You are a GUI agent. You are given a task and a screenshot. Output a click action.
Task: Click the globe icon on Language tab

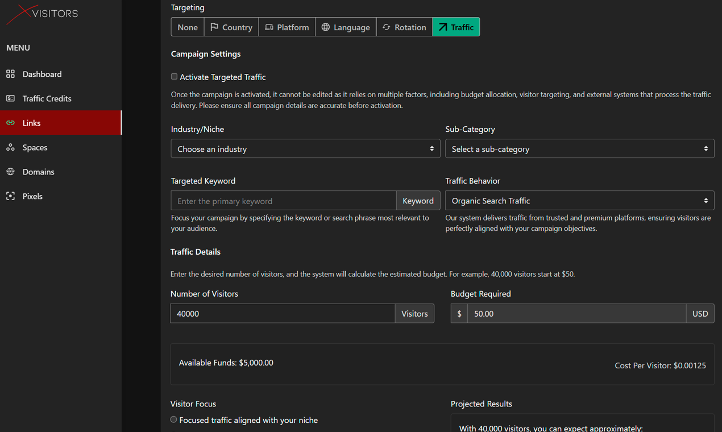coord(326,27)
